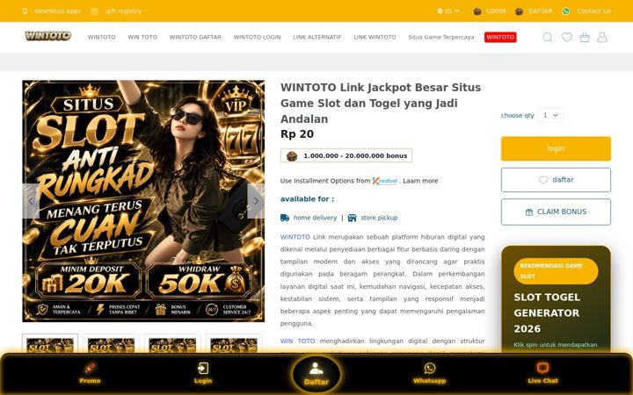The width and height of the screenshot is (633, 395).
Task: Open the ID language dropdown
Action: 448,11
